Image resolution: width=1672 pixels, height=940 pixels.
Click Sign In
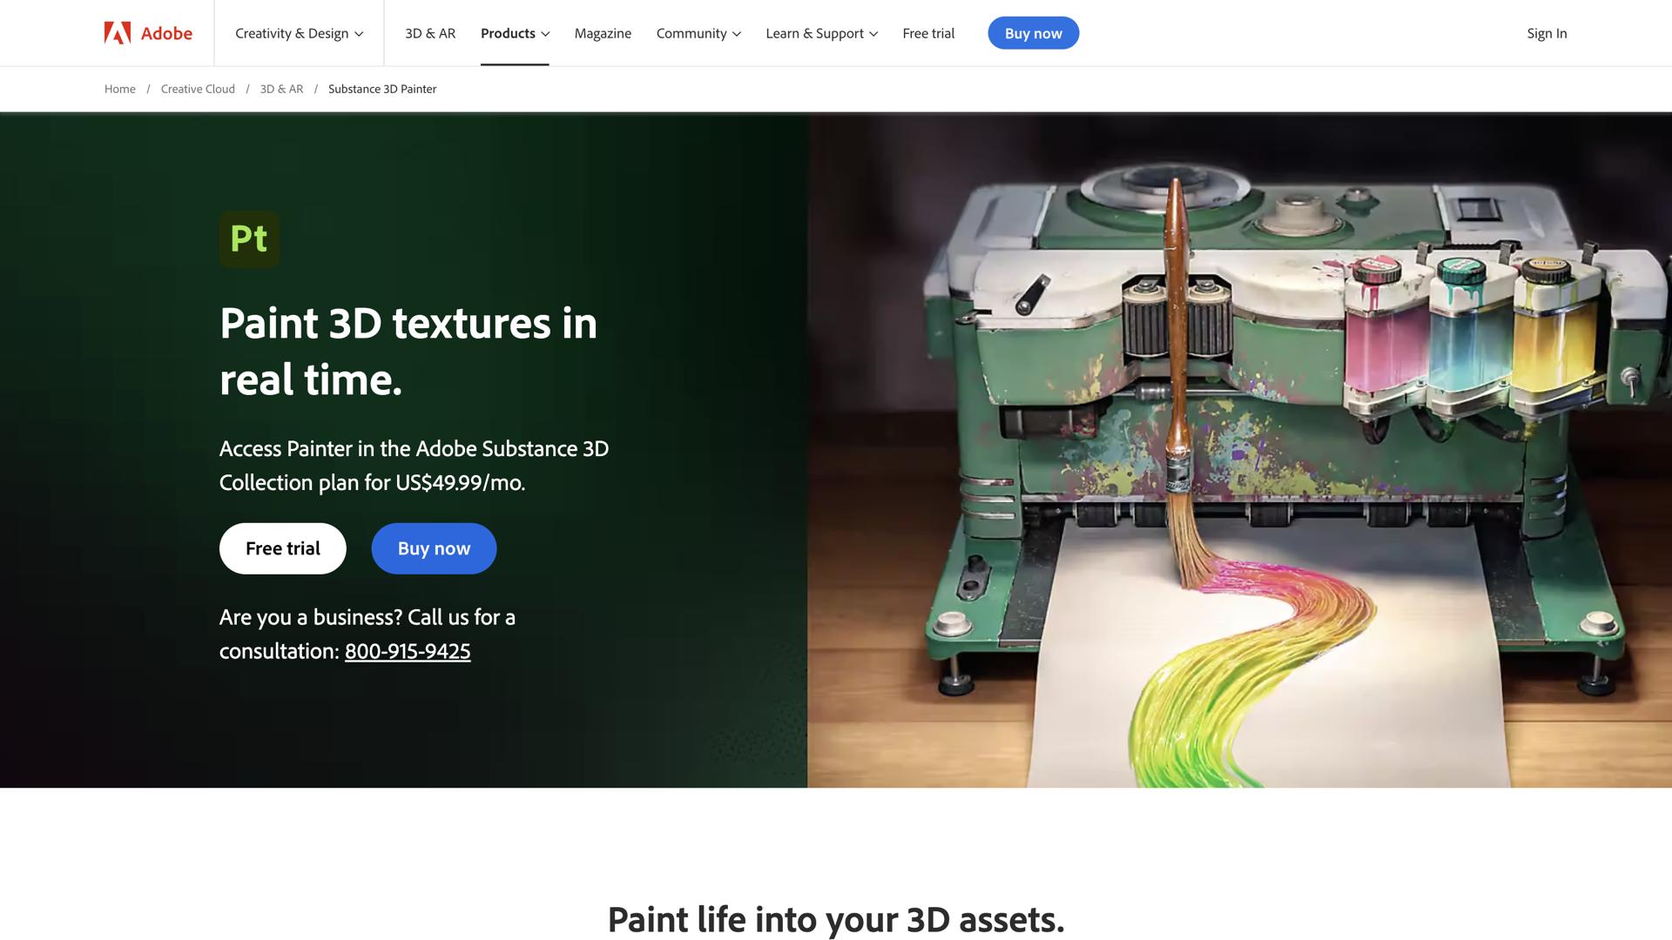[1547, 33]
